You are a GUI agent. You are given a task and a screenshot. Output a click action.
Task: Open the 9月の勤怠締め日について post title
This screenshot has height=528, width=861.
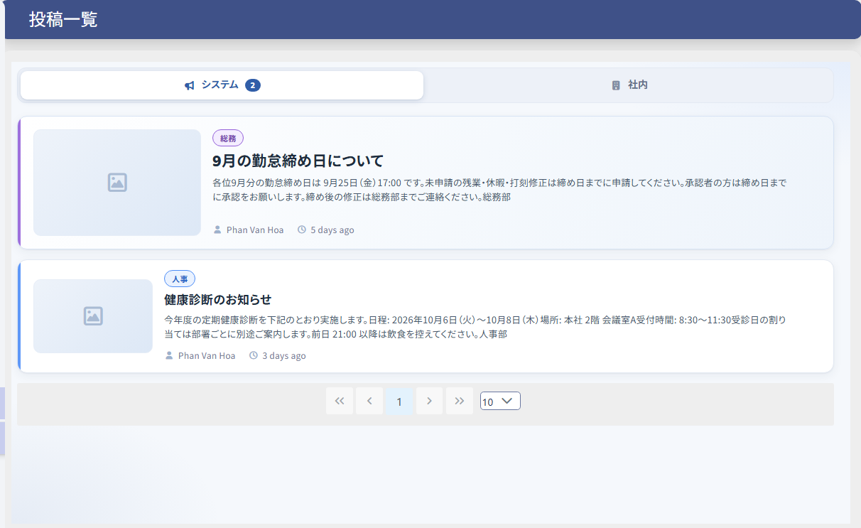tap(298, 160)
